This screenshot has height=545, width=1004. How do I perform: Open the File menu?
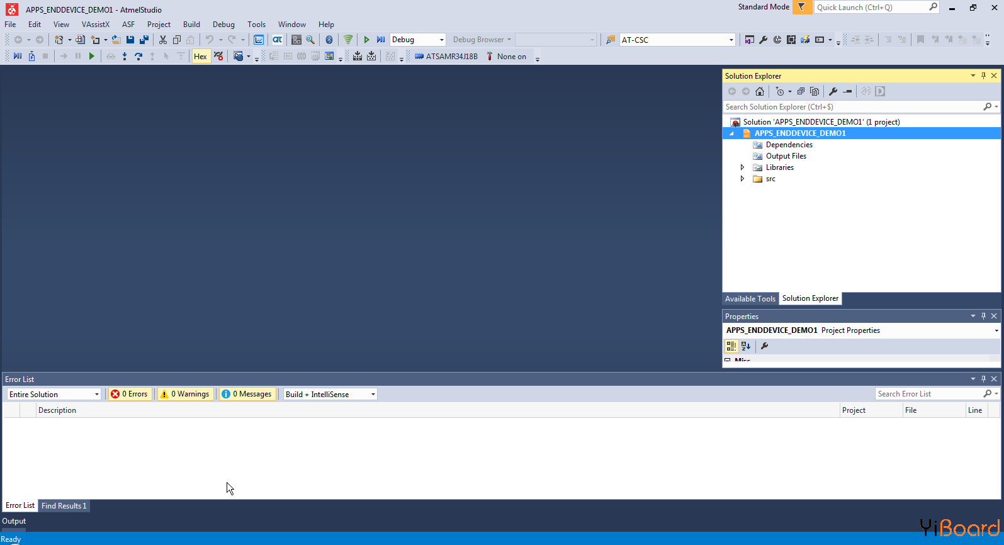(x=11, y=25)
